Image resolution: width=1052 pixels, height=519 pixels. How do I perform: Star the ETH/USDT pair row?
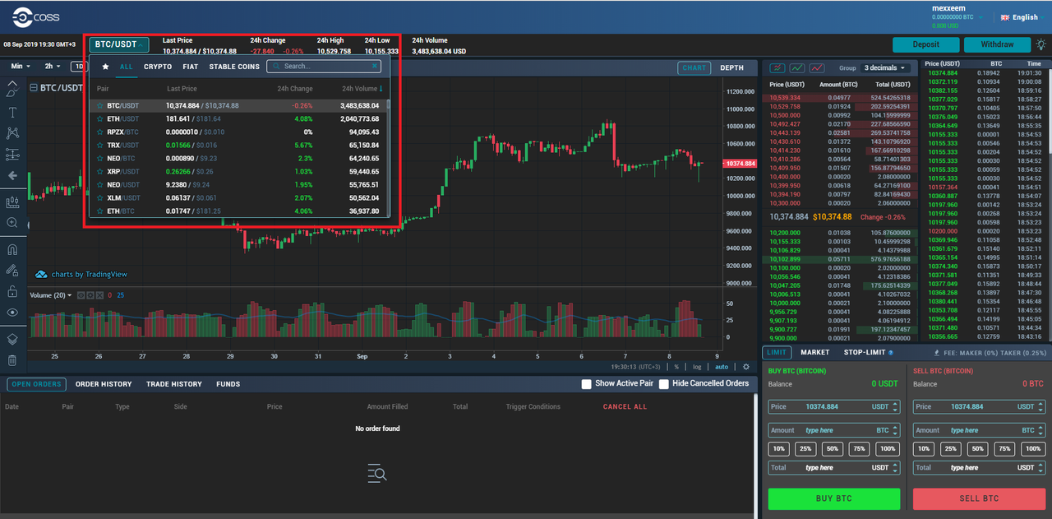[99, 119]
